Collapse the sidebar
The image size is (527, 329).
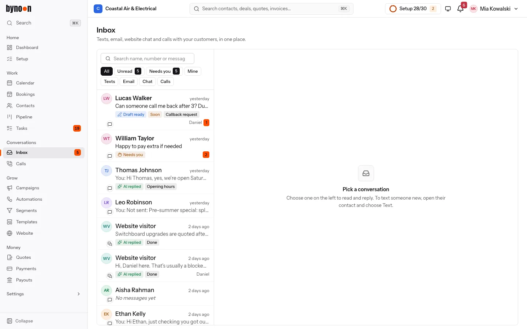(44, 321)
